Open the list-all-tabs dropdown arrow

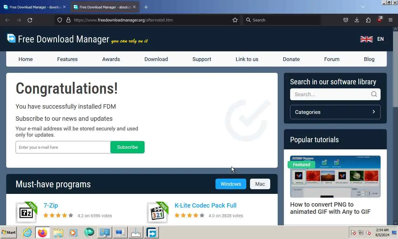coord(363,7)
